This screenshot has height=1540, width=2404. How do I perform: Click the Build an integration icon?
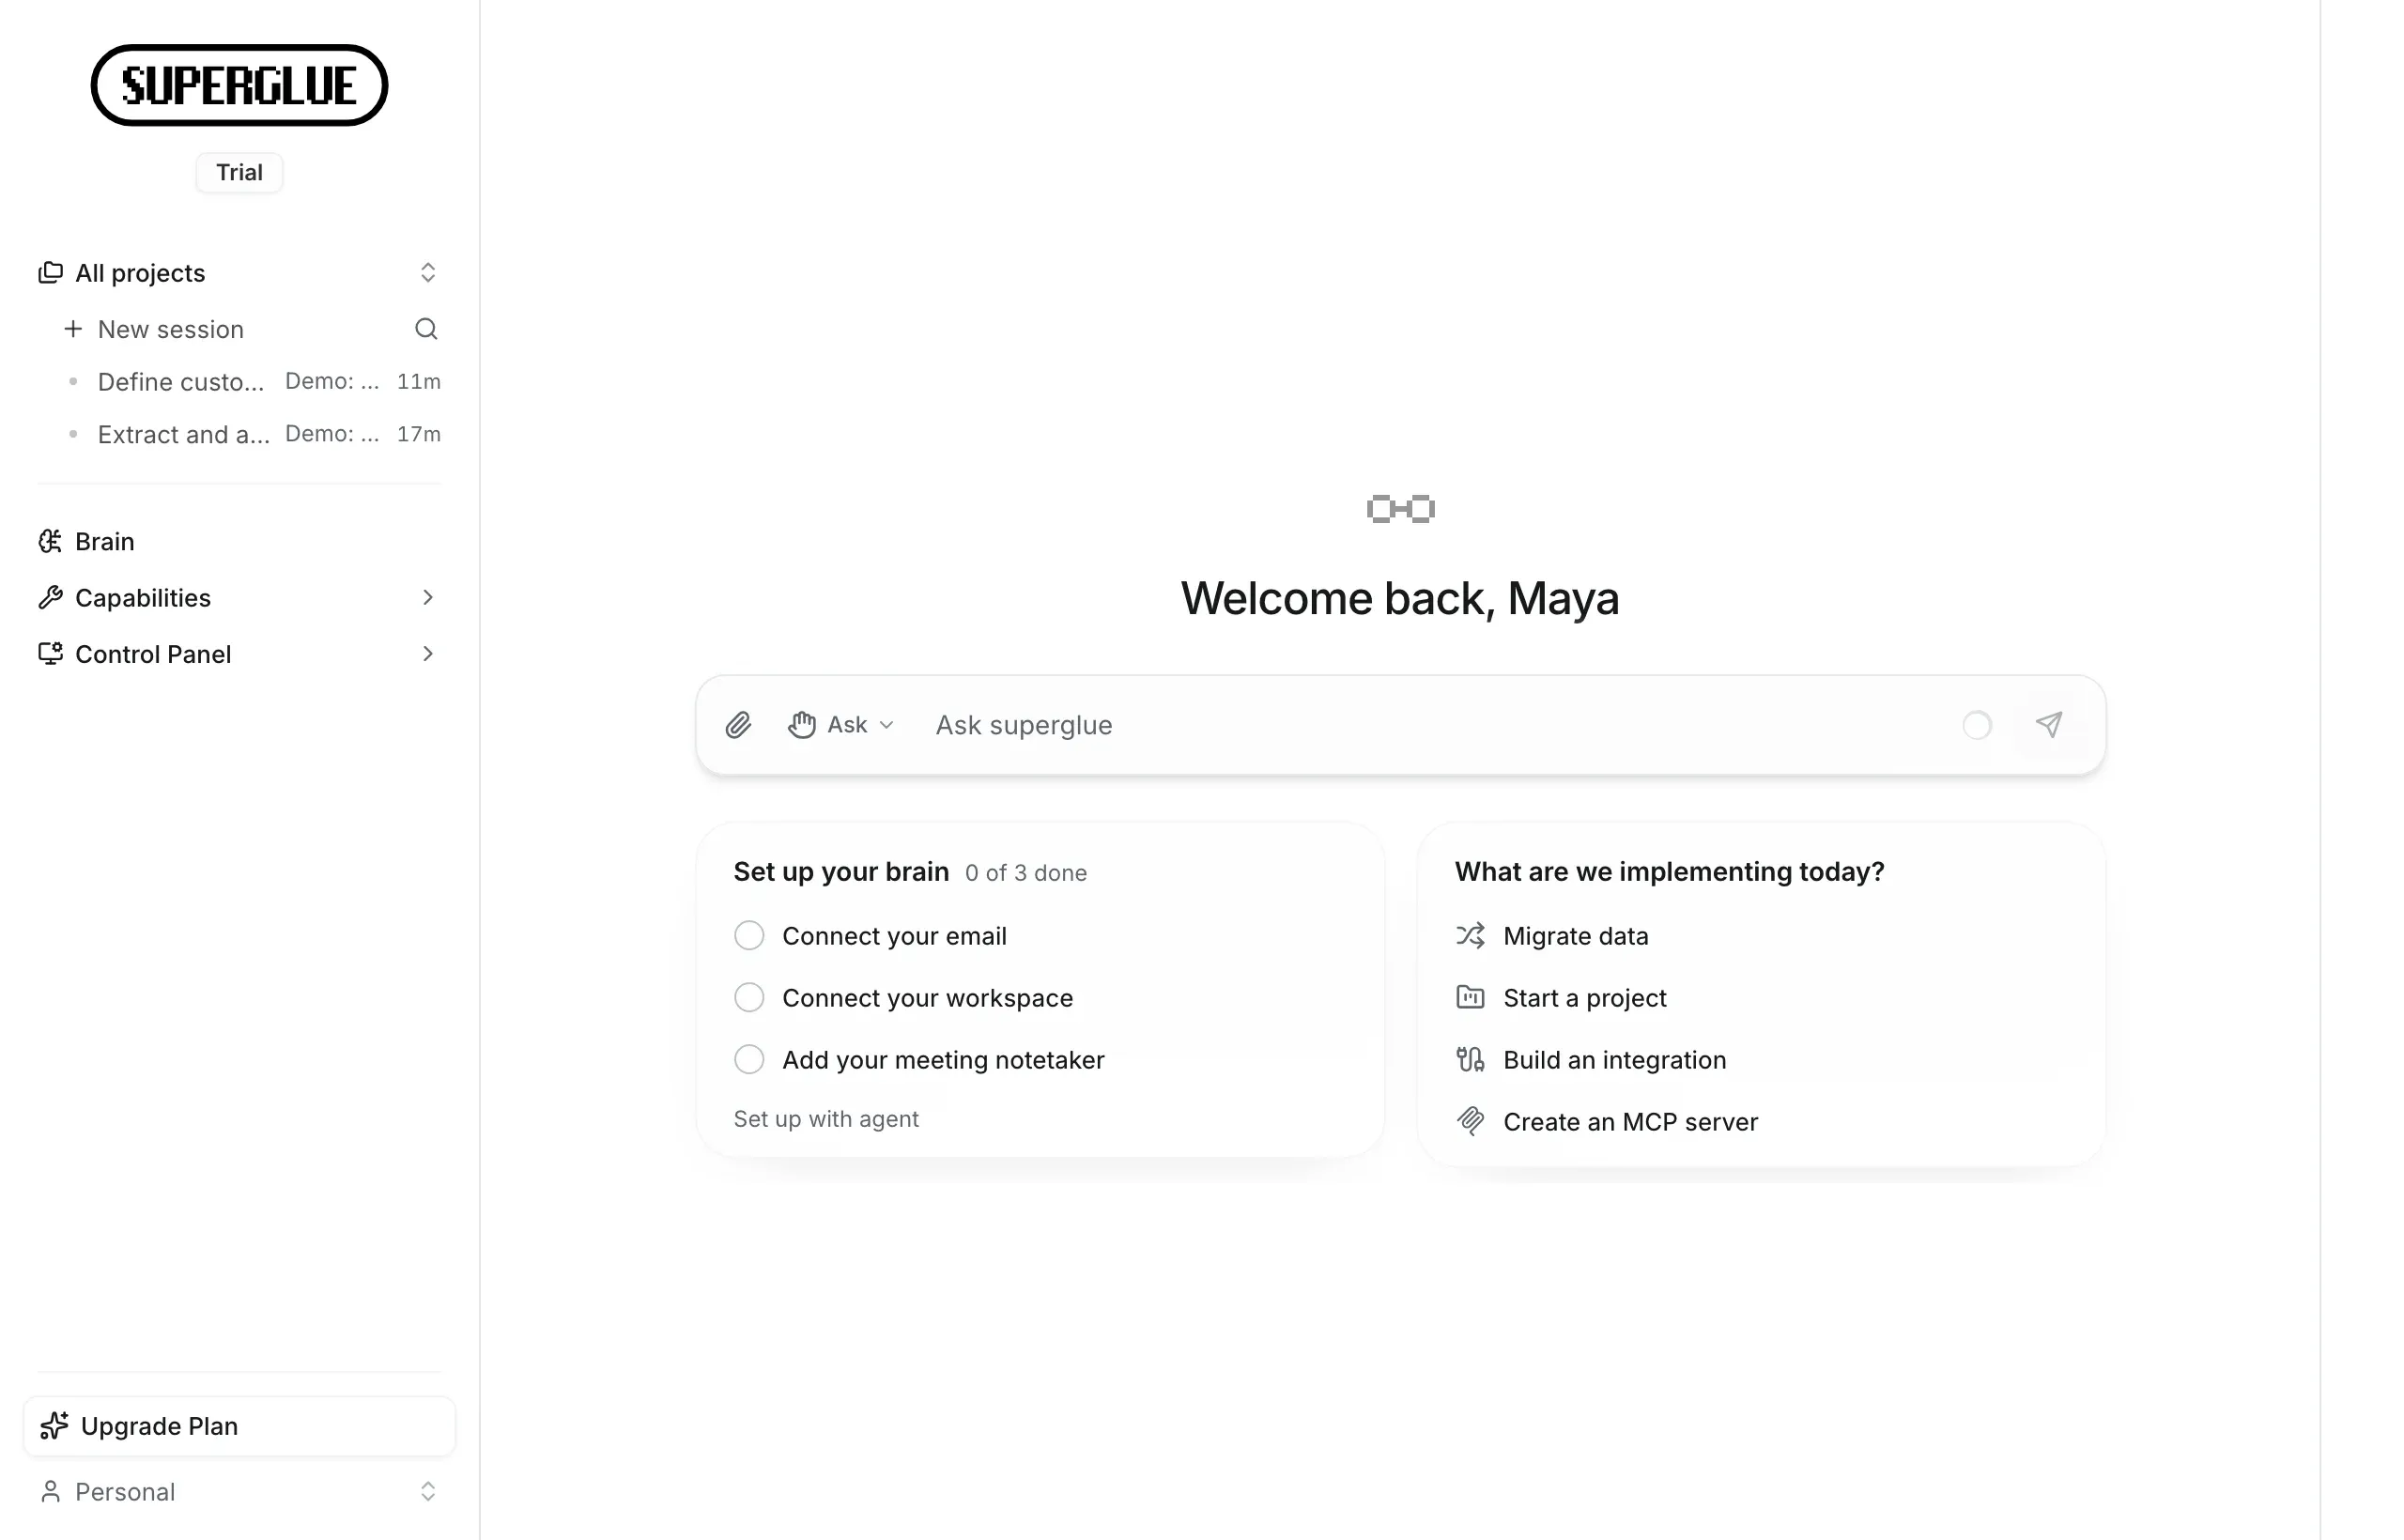click(x=1470, y=1060)
